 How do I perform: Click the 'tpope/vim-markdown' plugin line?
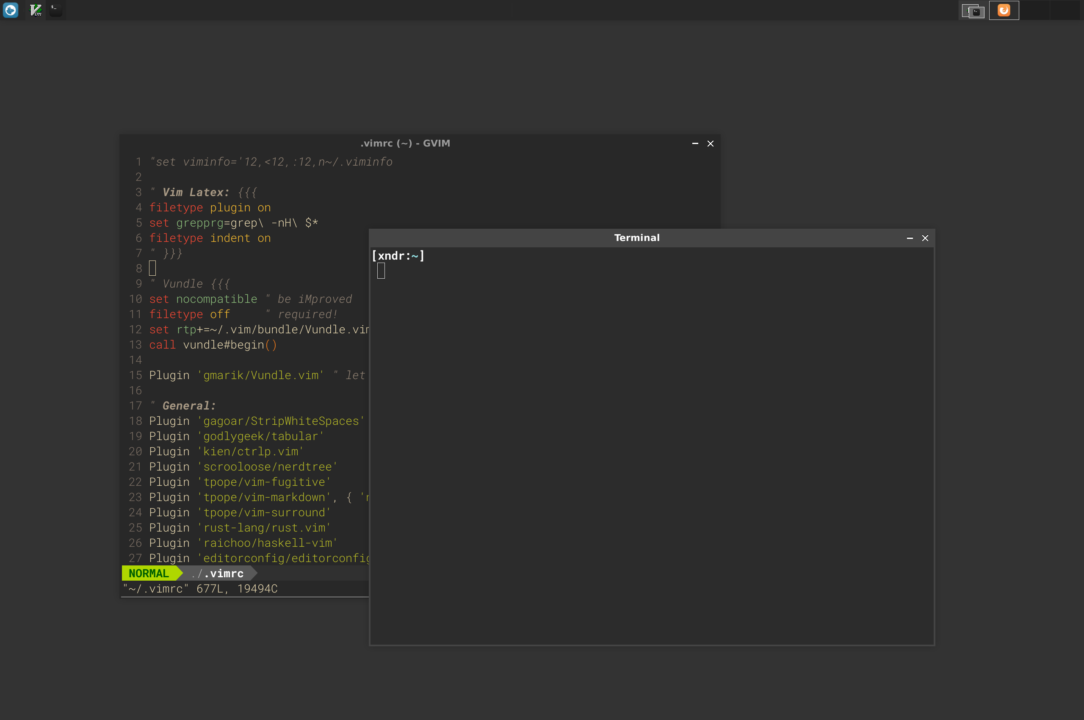point(259,497)
